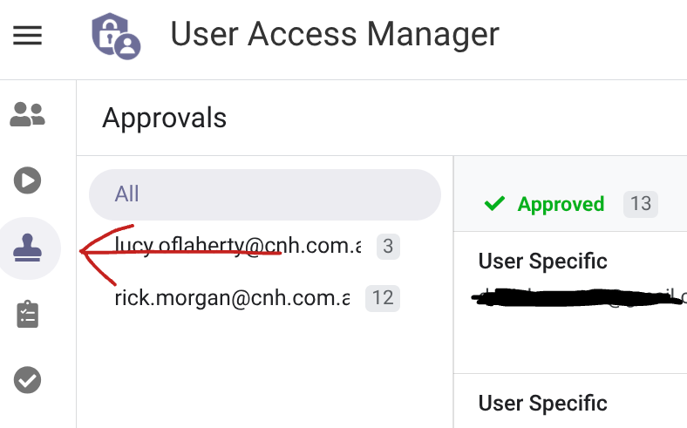Filter approvals by rick.morgan@cnh.com
Image resolution: width=687 pixels, height=428 pixels.
231,298
